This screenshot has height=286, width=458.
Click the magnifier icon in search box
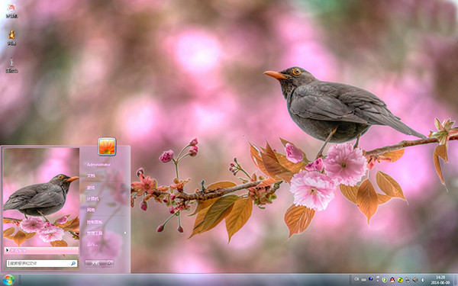pos(73,264)
